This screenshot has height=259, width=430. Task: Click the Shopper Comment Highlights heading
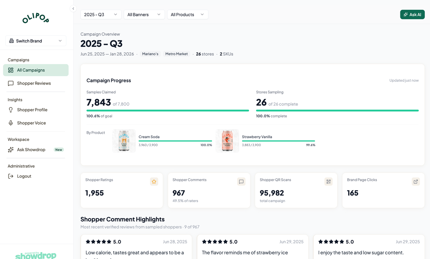(122, 219)
